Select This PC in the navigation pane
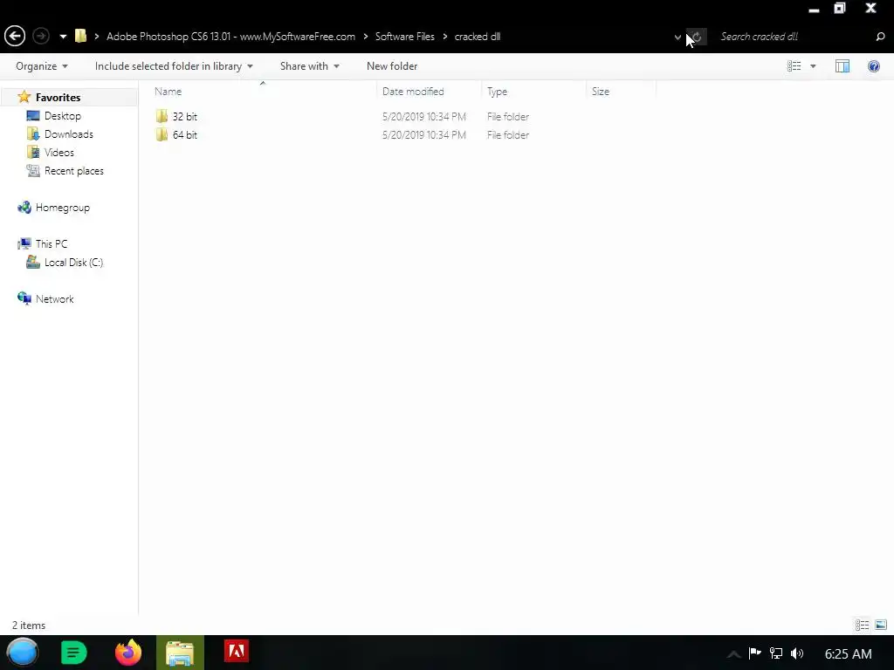Viewport: 894px width, 670px height. 52,244
